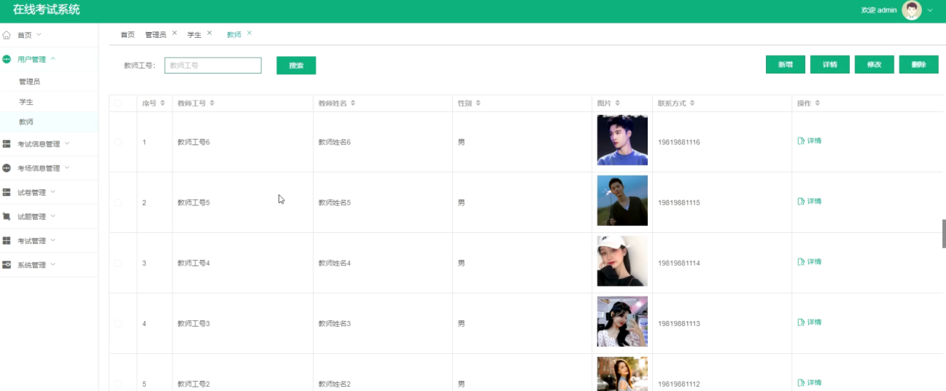Expand the 试题管理 menu
The width and height of the screenshot is (946, 391).
53,216
